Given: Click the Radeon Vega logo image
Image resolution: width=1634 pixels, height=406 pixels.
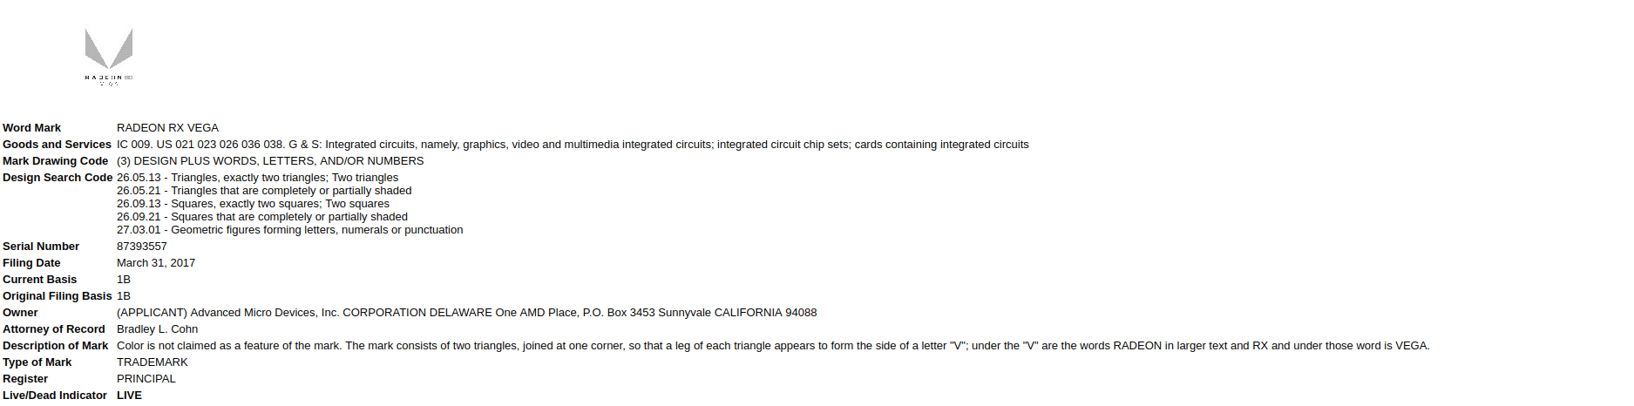Looking at the screenshot, I should coord(109,56).
